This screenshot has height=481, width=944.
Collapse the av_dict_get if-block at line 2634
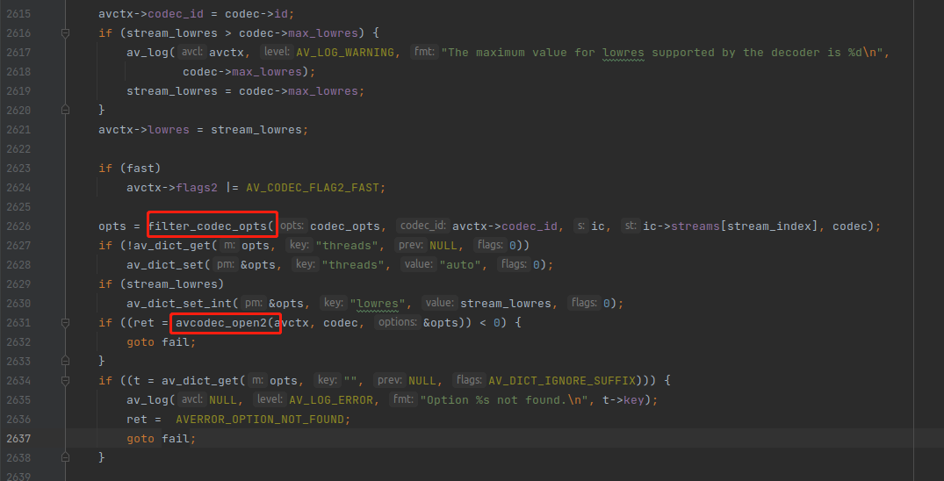pyautogui.click(x=65, y=380)
